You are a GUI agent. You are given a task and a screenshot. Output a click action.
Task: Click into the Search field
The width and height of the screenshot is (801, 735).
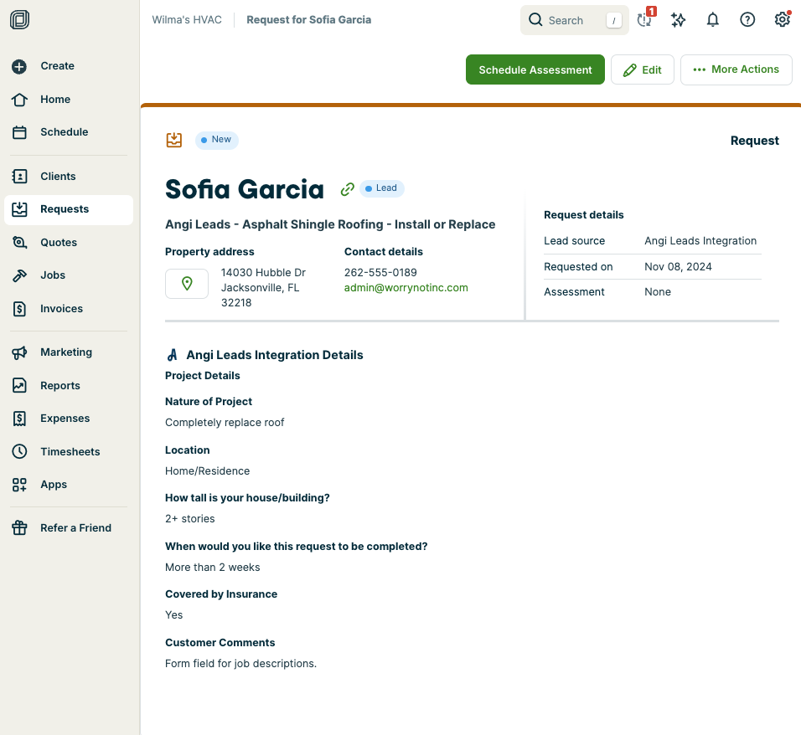click(x=574, y=20)
